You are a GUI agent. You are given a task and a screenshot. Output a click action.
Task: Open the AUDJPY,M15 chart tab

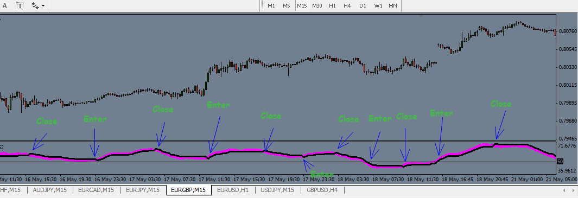[x=50, y=190]
